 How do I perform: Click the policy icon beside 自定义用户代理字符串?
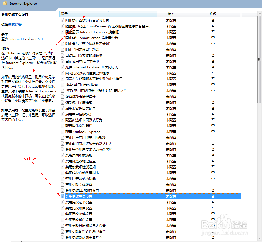point(62,61)
